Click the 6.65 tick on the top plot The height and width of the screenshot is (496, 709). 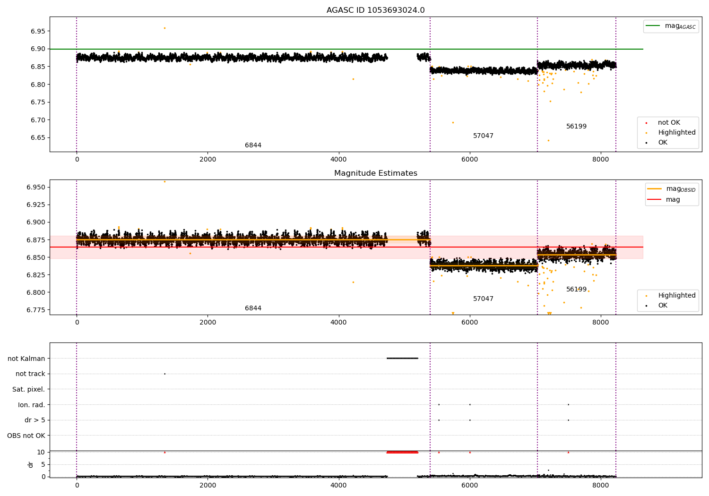point(37,138)
